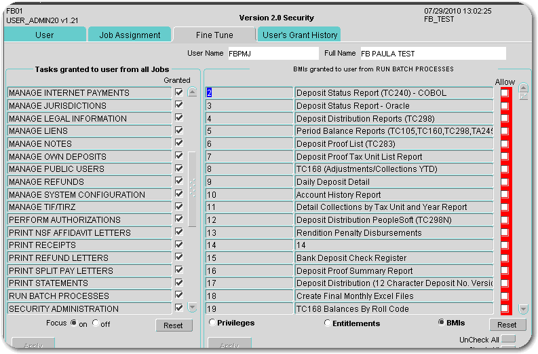The width and height of the screenshot is (538, 354).
Task: Set Focus to off
Action: [x=96, y=323]
